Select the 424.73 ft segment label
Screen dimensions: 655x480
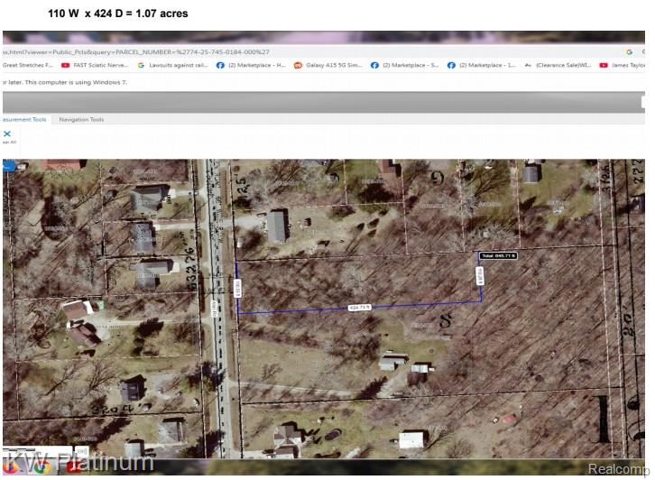tap(361, 308)
